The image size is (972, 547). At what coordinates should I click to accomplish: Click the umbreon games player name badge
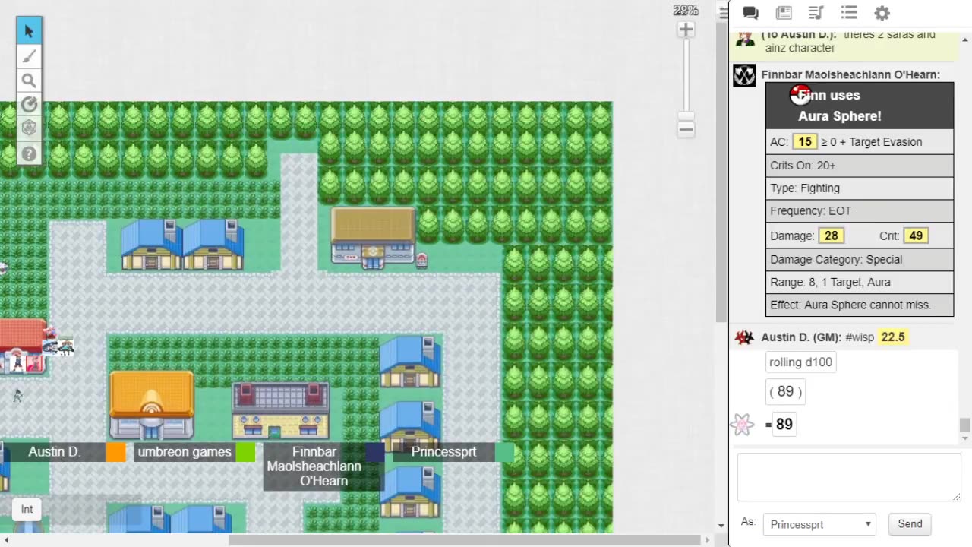(184, 452)
